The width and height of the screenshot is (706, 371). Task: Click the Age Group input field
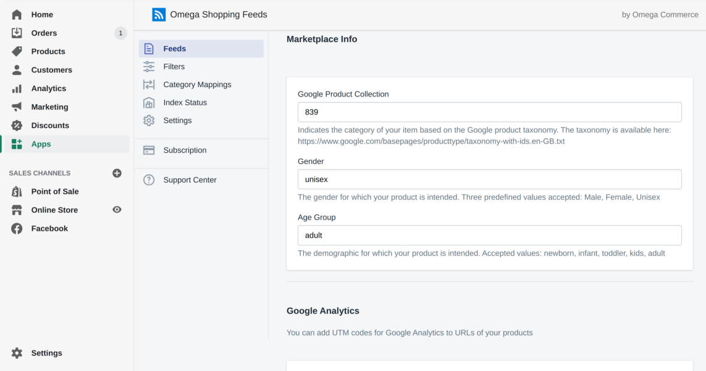489,236
